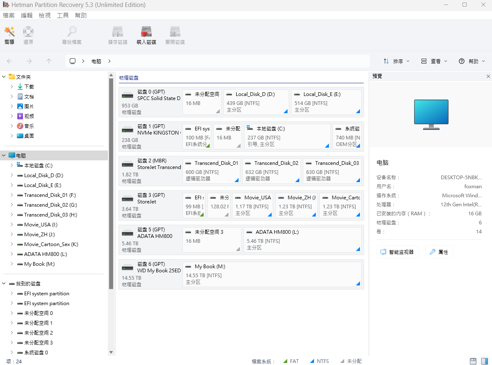Viewport: 492px width, 365px height.
Task: Click the 属性 properties button
Action: 439,252
